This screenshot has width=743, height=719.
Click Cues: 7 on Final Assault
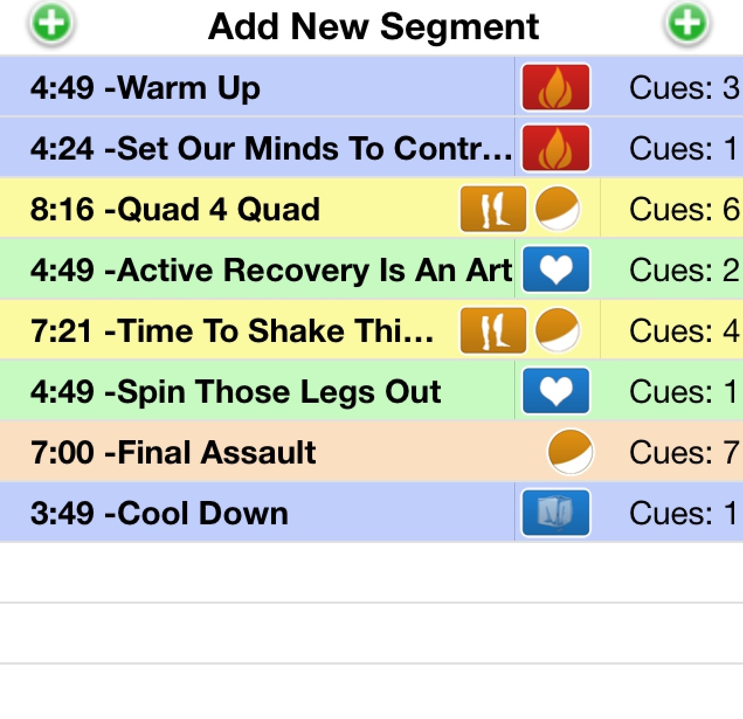click(685, 452)
